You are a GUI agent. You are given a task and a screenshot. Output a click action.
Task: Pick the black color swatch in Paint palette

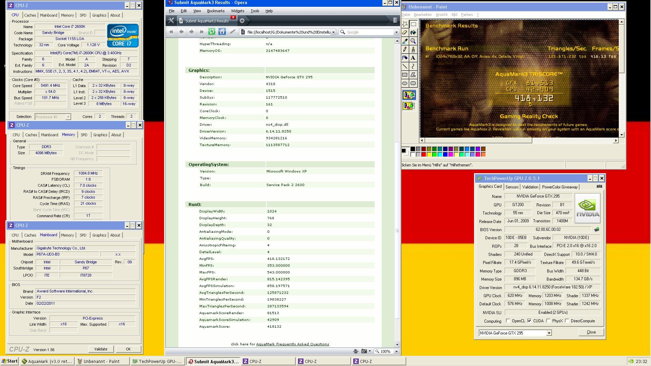[x=413, y=149]
